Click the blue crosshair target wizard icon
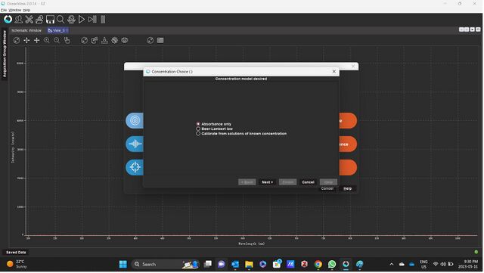The width and height of the screenshot is (484, 273). pos(135,167)
